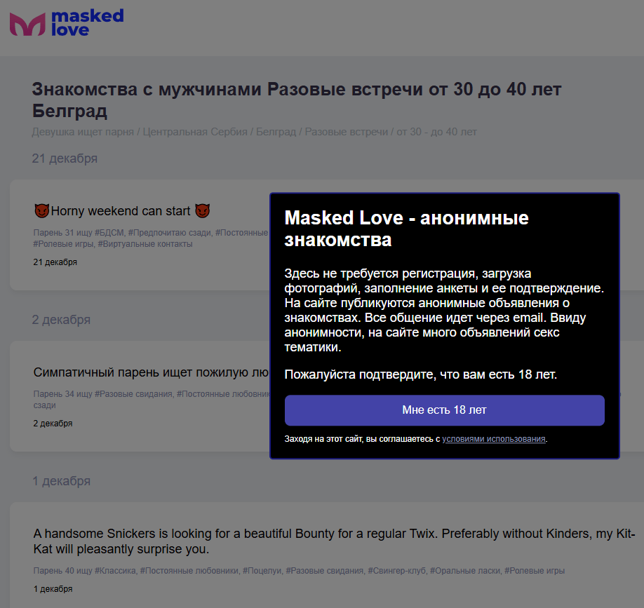644x608 pixels.
Task: Click the Masked Love mask logo icon
Action: click(27, 24)
